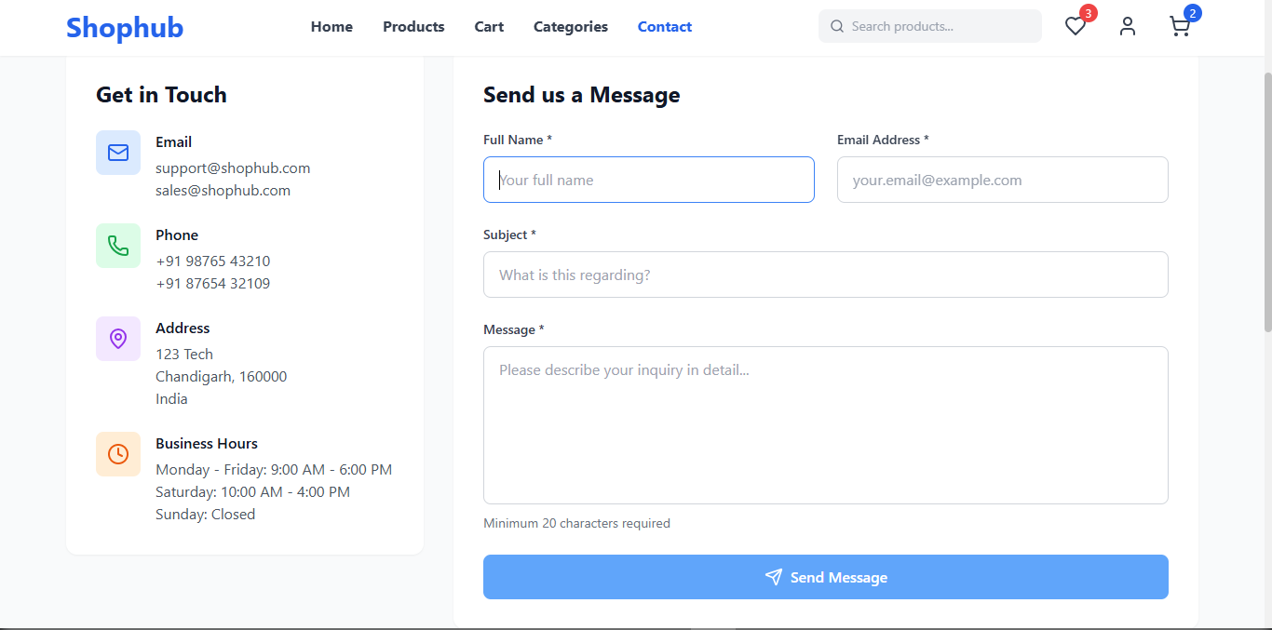This screenshot has width=1272, height=630.
Task: Click the Search products field
Action: pyautogui.click(x=940, y=27)
